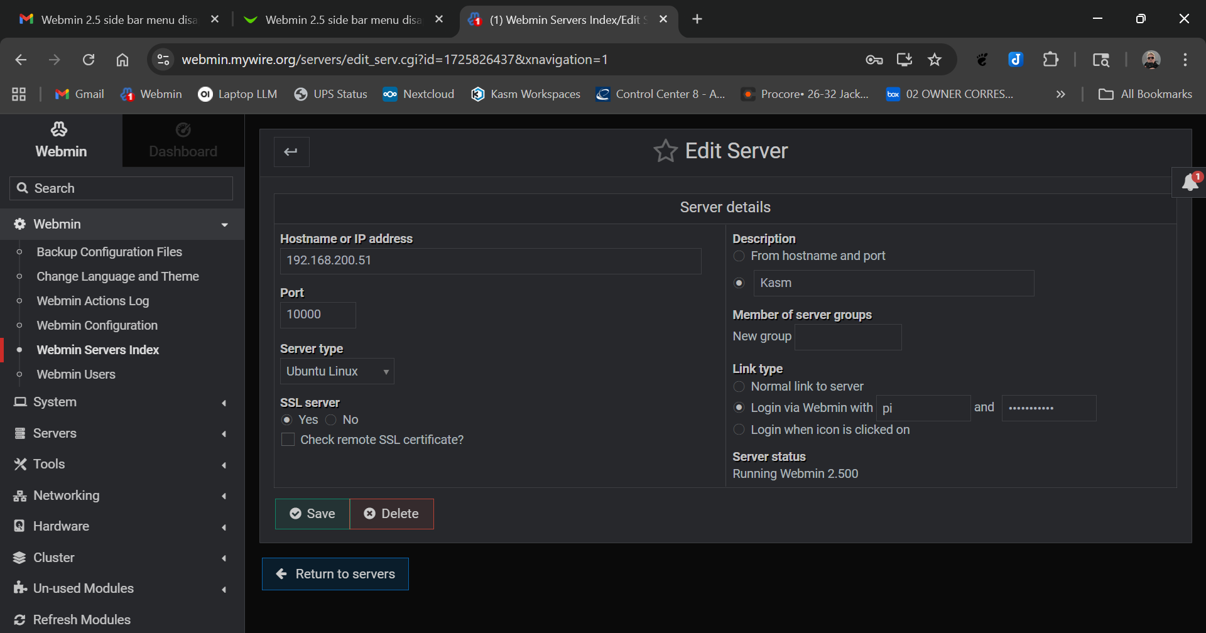
Task: Click the back arrow button in header
Action: coord(291,152)
